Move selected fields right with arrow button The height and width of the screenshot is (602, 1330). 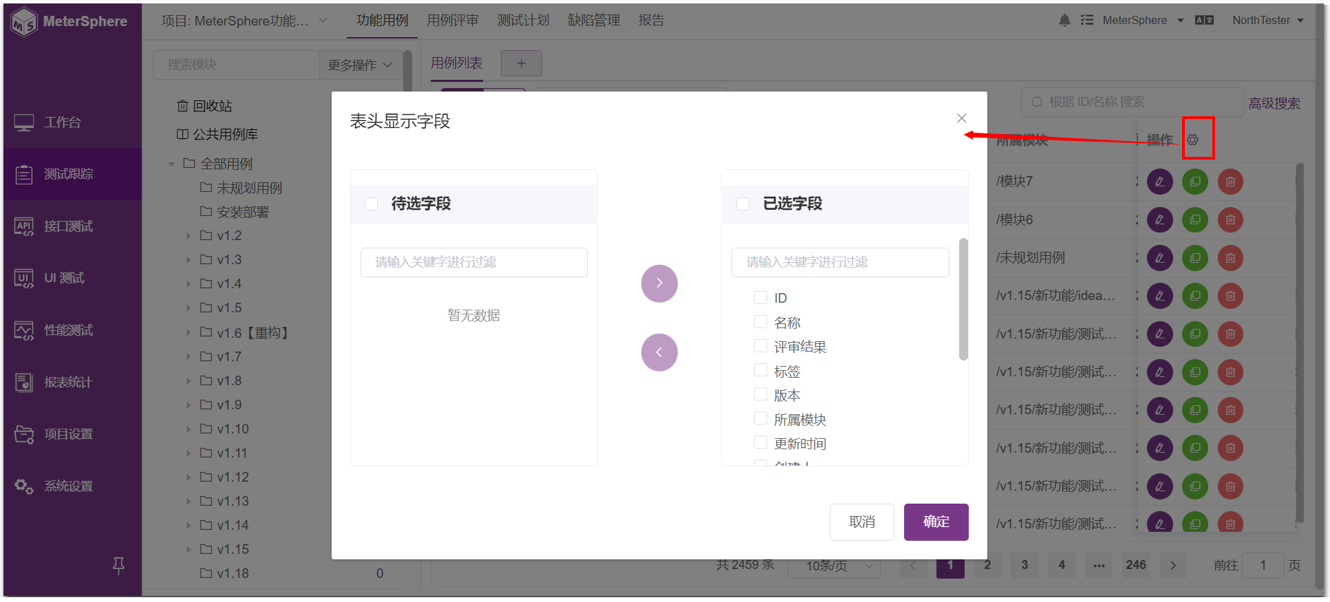pos(659,283)
